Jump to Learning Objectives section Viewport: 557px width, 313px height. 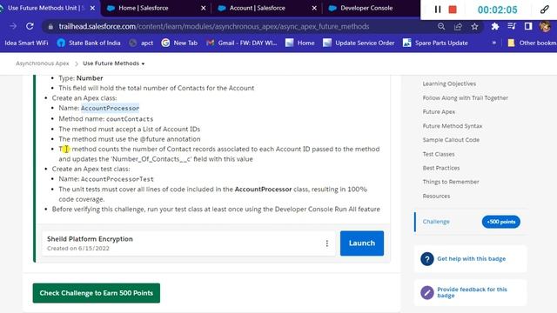[449, 83]
